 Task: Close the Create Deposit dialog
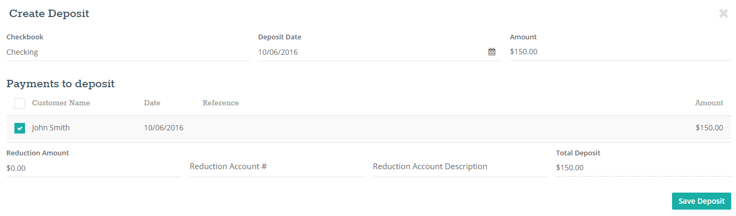tap(723, 14)
